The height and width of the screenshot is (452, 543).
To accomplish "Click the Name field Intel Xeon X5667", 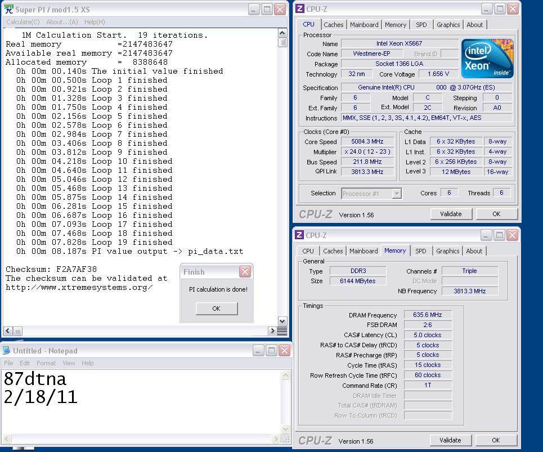I will pos(400,43).
